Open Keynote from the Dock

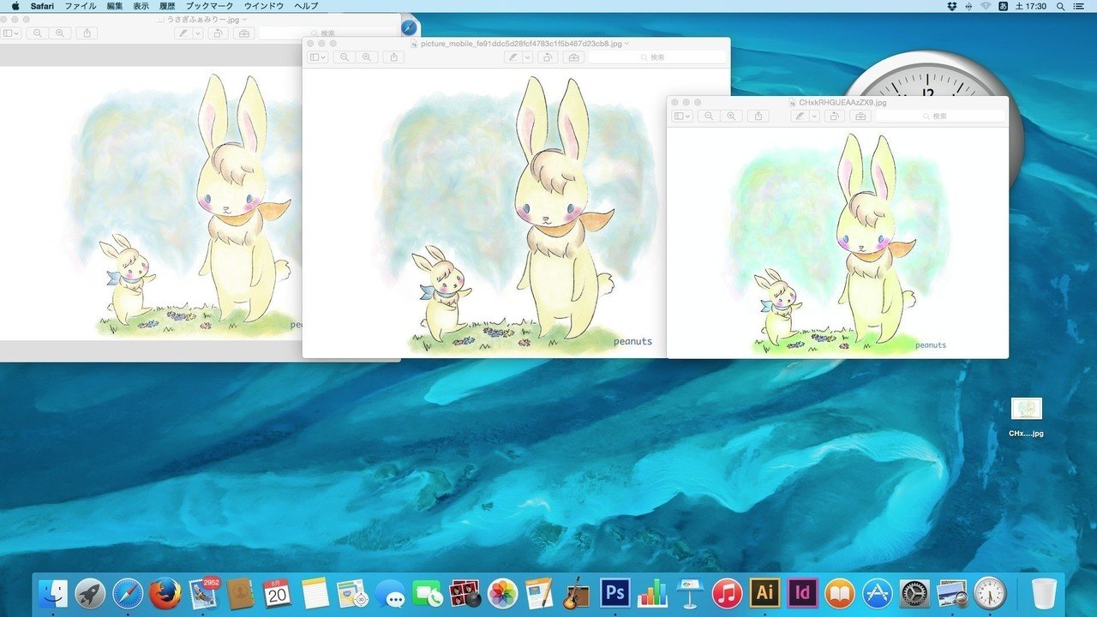(690, 592)
